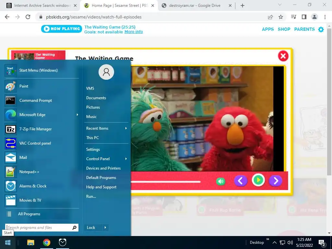Open Chrome media control icon
Viewport: 332px width, 249px height.
coord(293,17)
